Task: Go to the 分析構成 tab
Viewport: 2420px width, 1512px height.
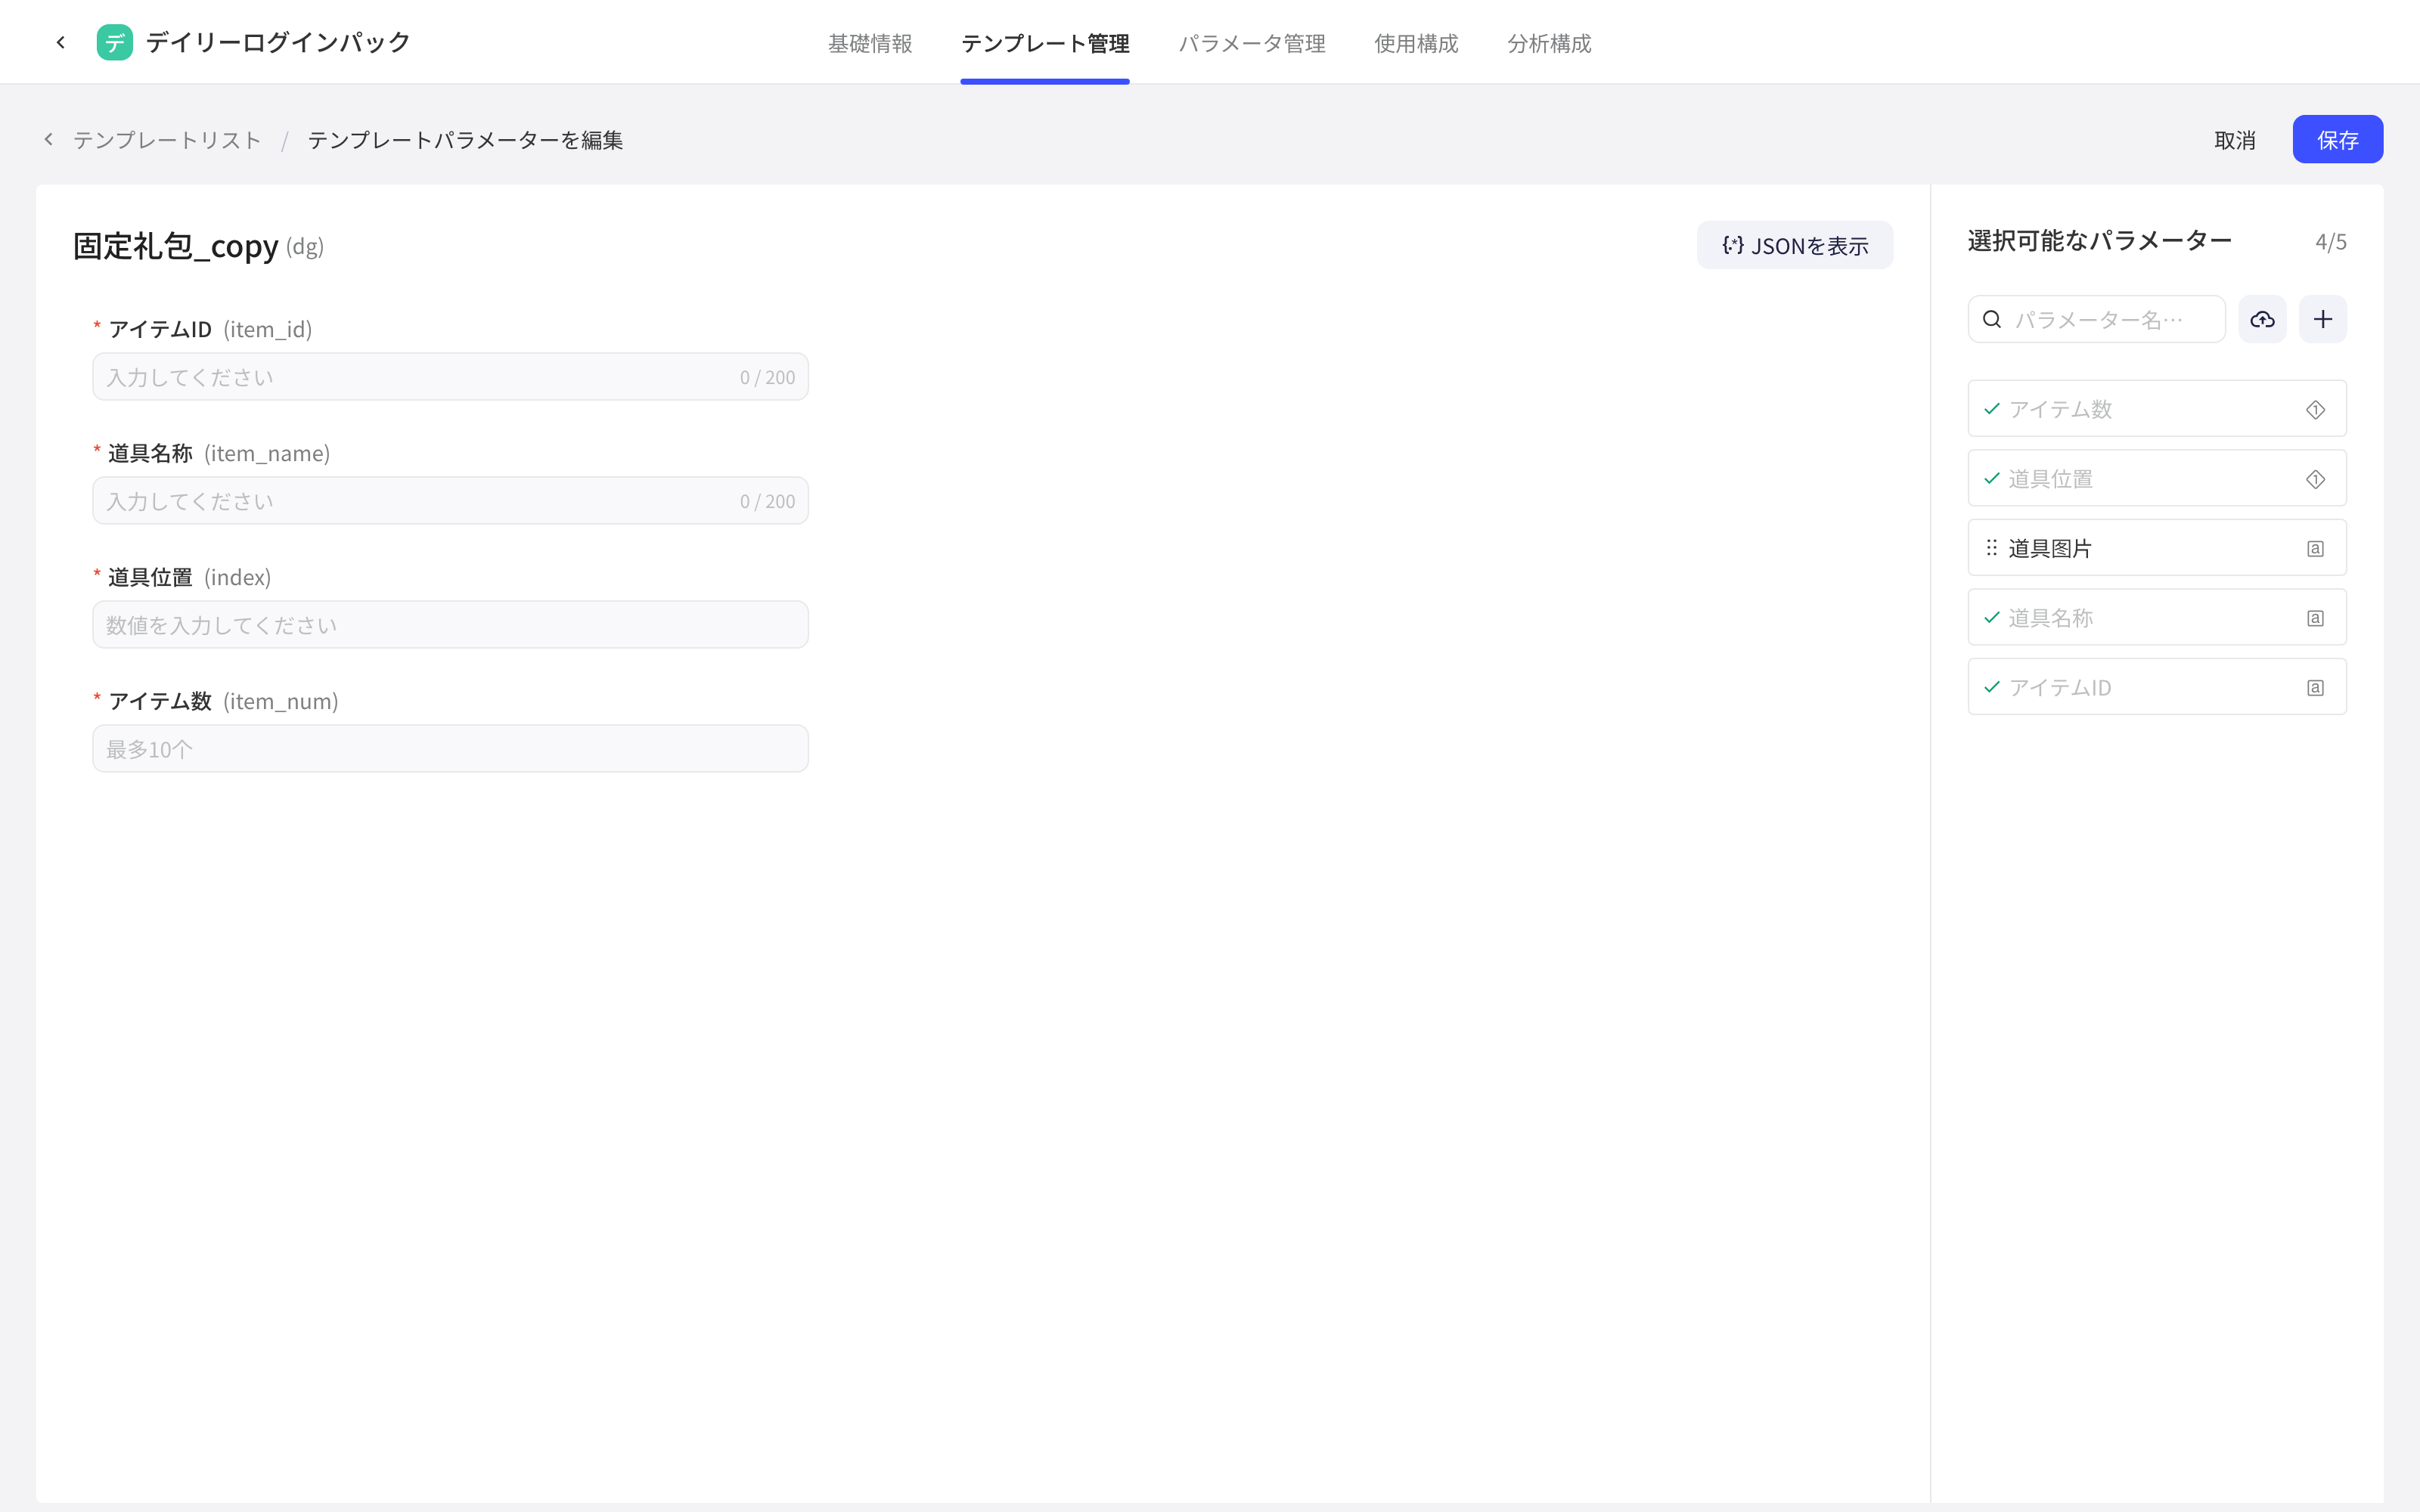Action: pos(1549,43)
